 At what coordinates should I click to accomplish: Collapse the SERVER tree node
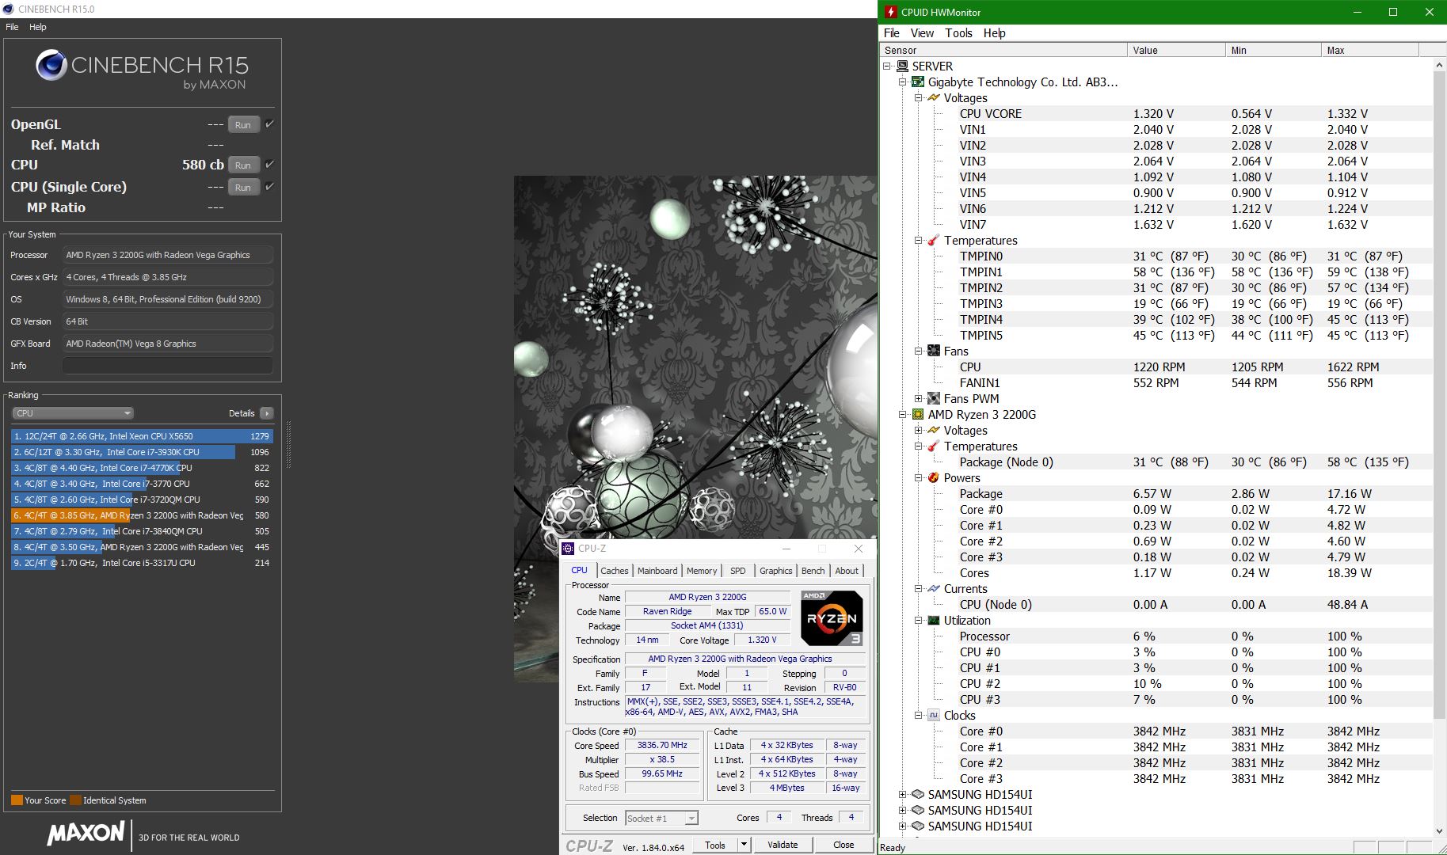click(x=887, y=66)
